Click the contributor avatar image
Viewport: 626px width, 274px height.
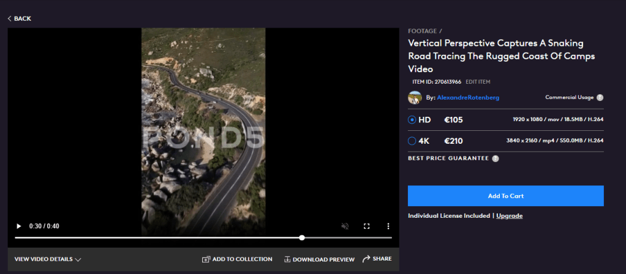pos(415,97)
